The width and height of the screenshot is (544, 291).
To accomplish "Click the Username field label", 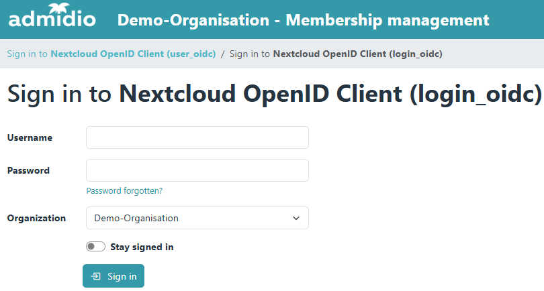I will (x=30, y=137).
